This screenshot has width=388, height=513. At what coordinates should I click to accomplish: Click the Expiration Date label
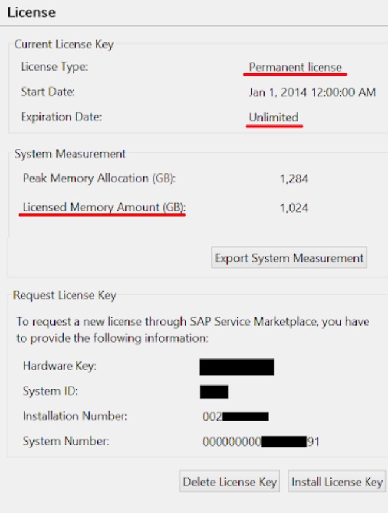click(x=61, y=117)
